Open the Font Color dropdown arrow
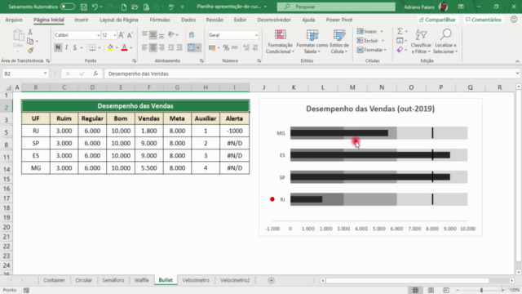The height and width of the screenshot is (294, 522). point(131,47)
